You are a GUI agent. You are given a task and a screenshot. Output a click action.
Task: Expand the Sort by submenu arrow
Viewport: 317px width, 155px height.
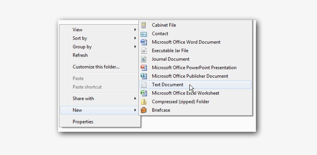point(135,38)
